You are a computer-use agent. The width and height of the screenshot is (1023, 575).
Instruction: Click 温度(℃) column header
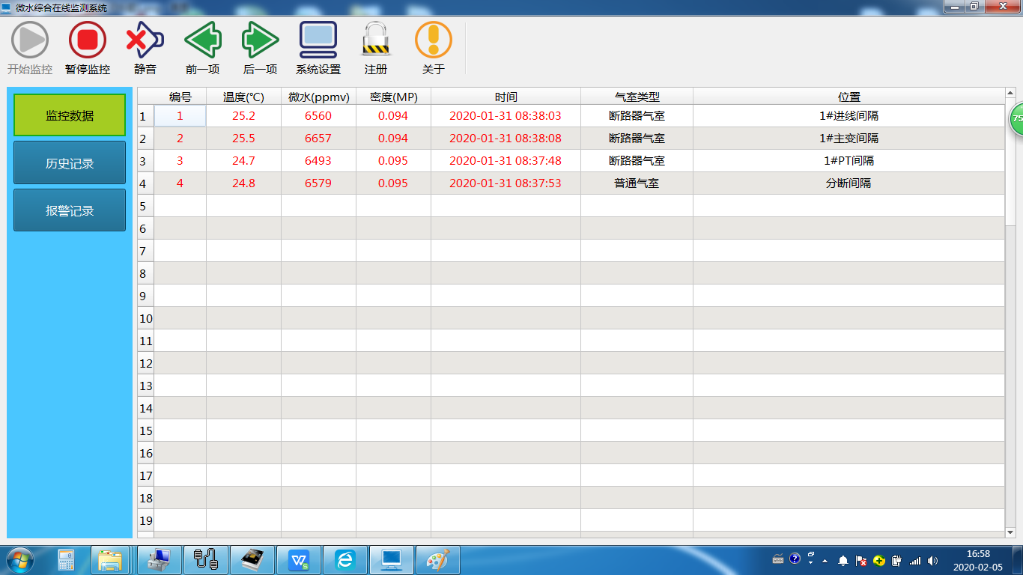click(243, 97)
